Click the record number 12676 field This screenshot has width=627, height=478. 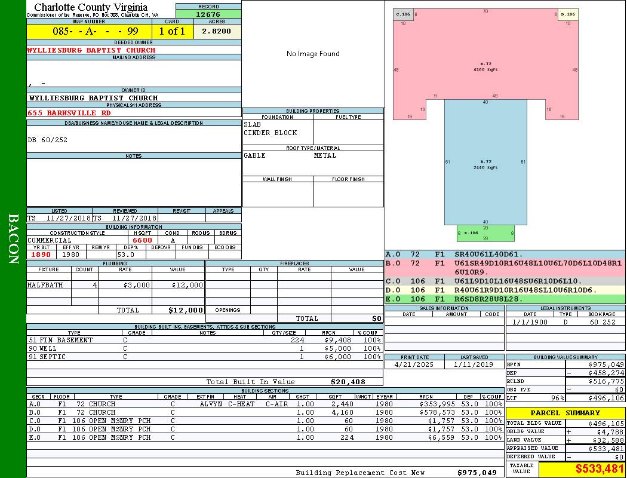click(208, 14)
